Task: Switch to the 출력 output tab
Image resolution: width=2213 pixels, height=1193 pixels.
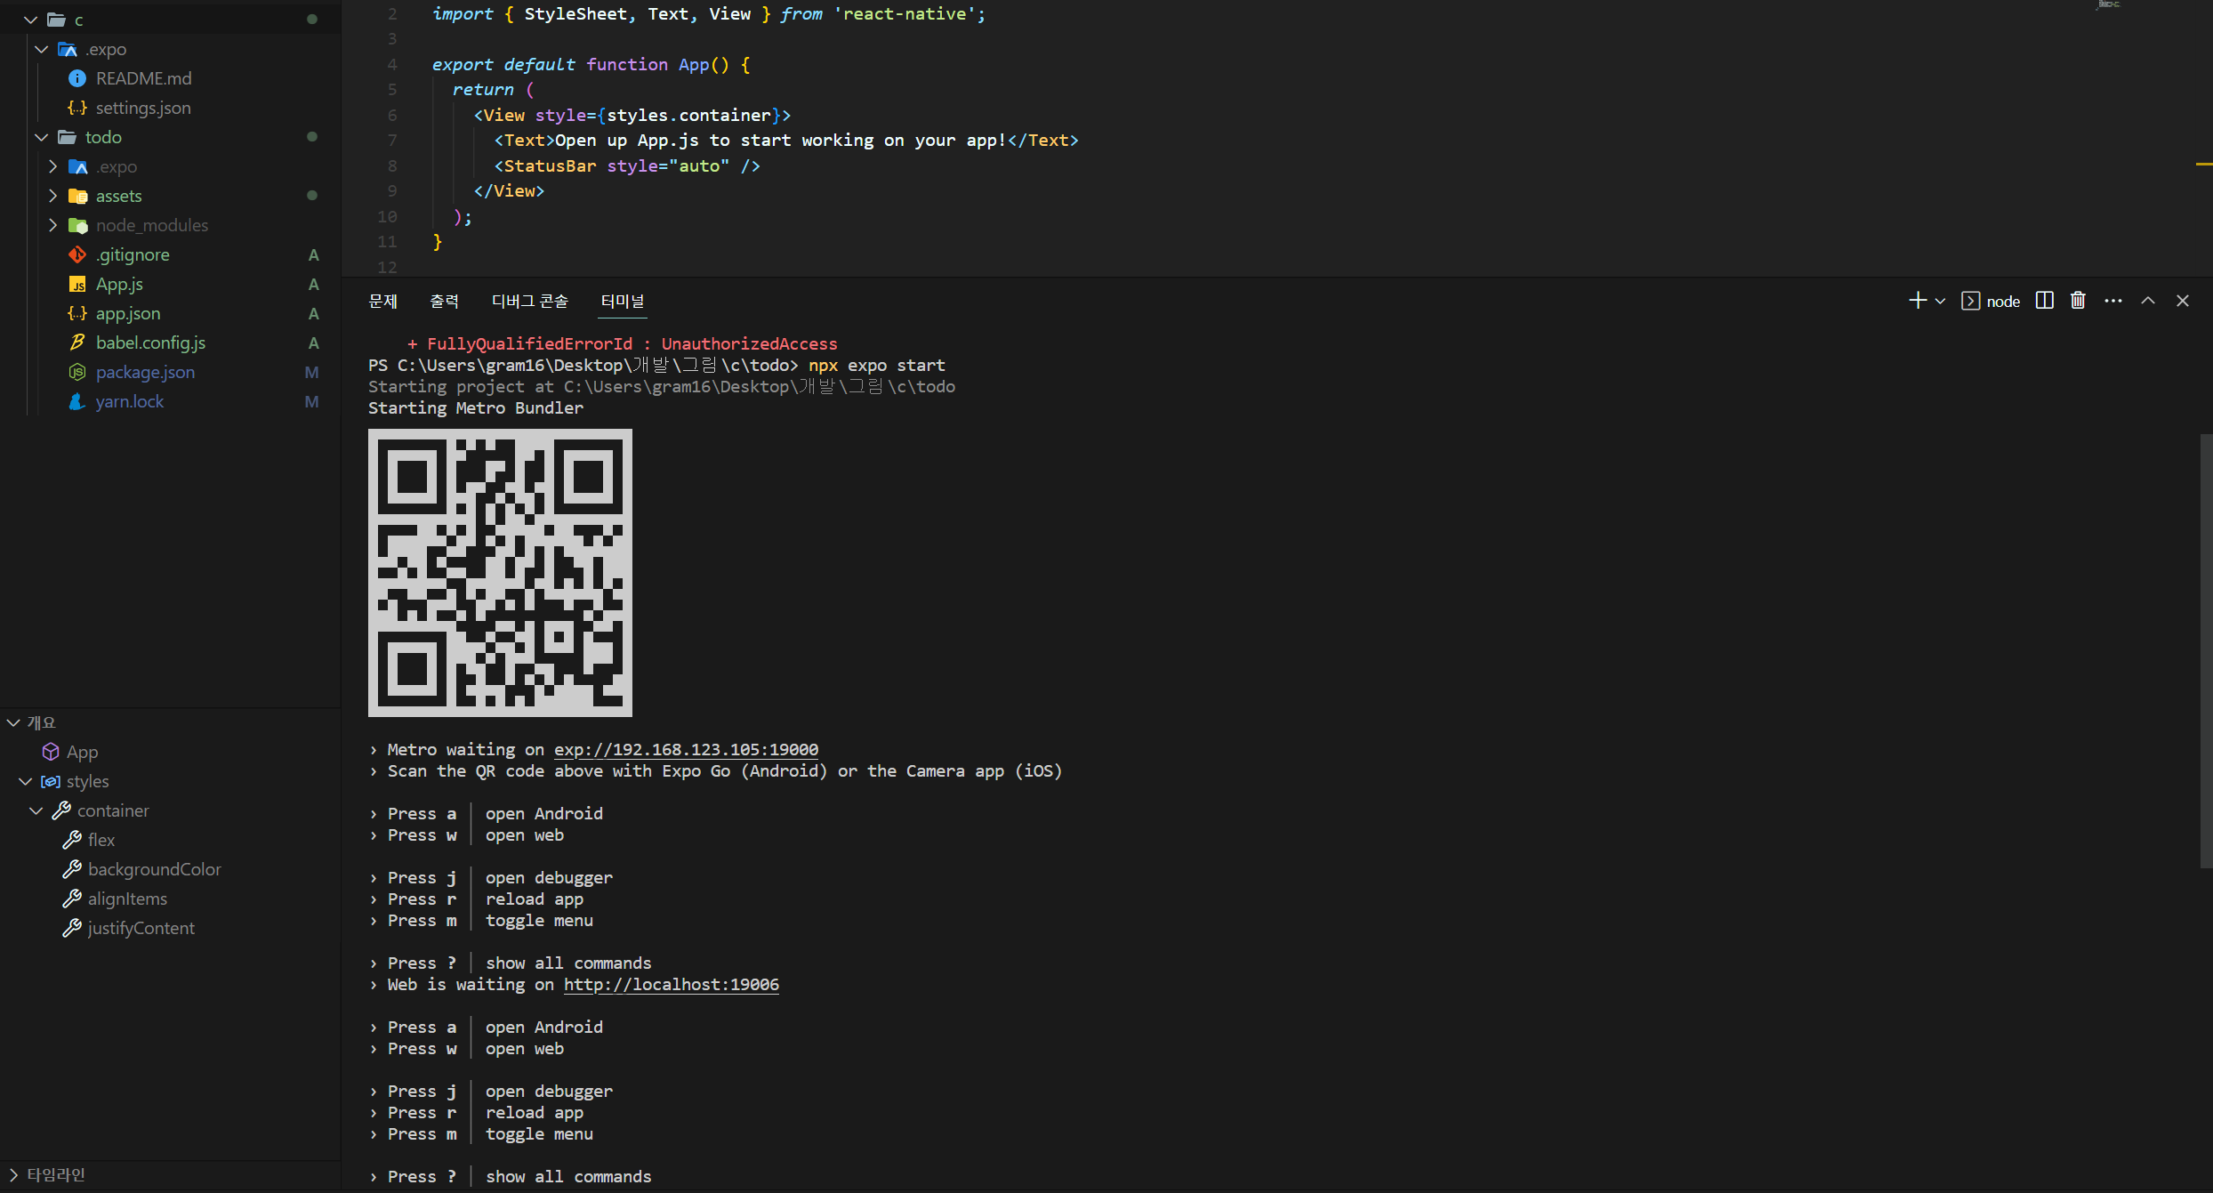Action: click(444, 302)
